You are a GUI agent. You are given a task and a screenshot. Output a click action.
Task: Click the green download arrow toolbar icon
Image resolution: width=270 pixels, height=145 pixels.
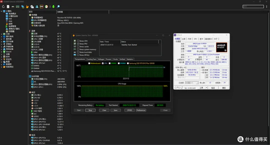(53, 6)
